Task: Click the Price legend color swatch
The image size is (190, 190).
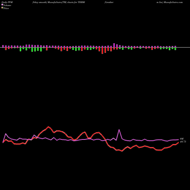Action: pos(2,8)
